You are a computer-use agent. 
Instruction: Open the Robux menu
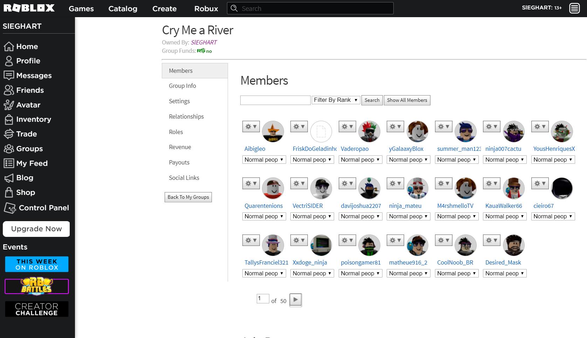pos(206,9)
